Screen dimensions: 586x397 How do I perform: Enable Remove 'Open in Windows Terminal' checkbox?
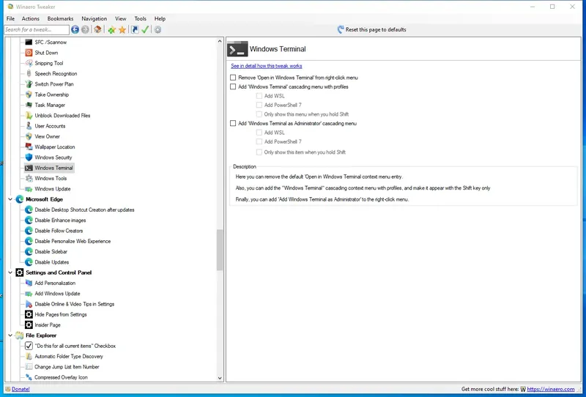pyautogui.click(x=233, y=78)
